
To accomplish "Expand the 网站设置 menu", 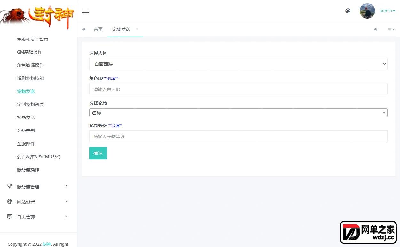I will [38, 202].
